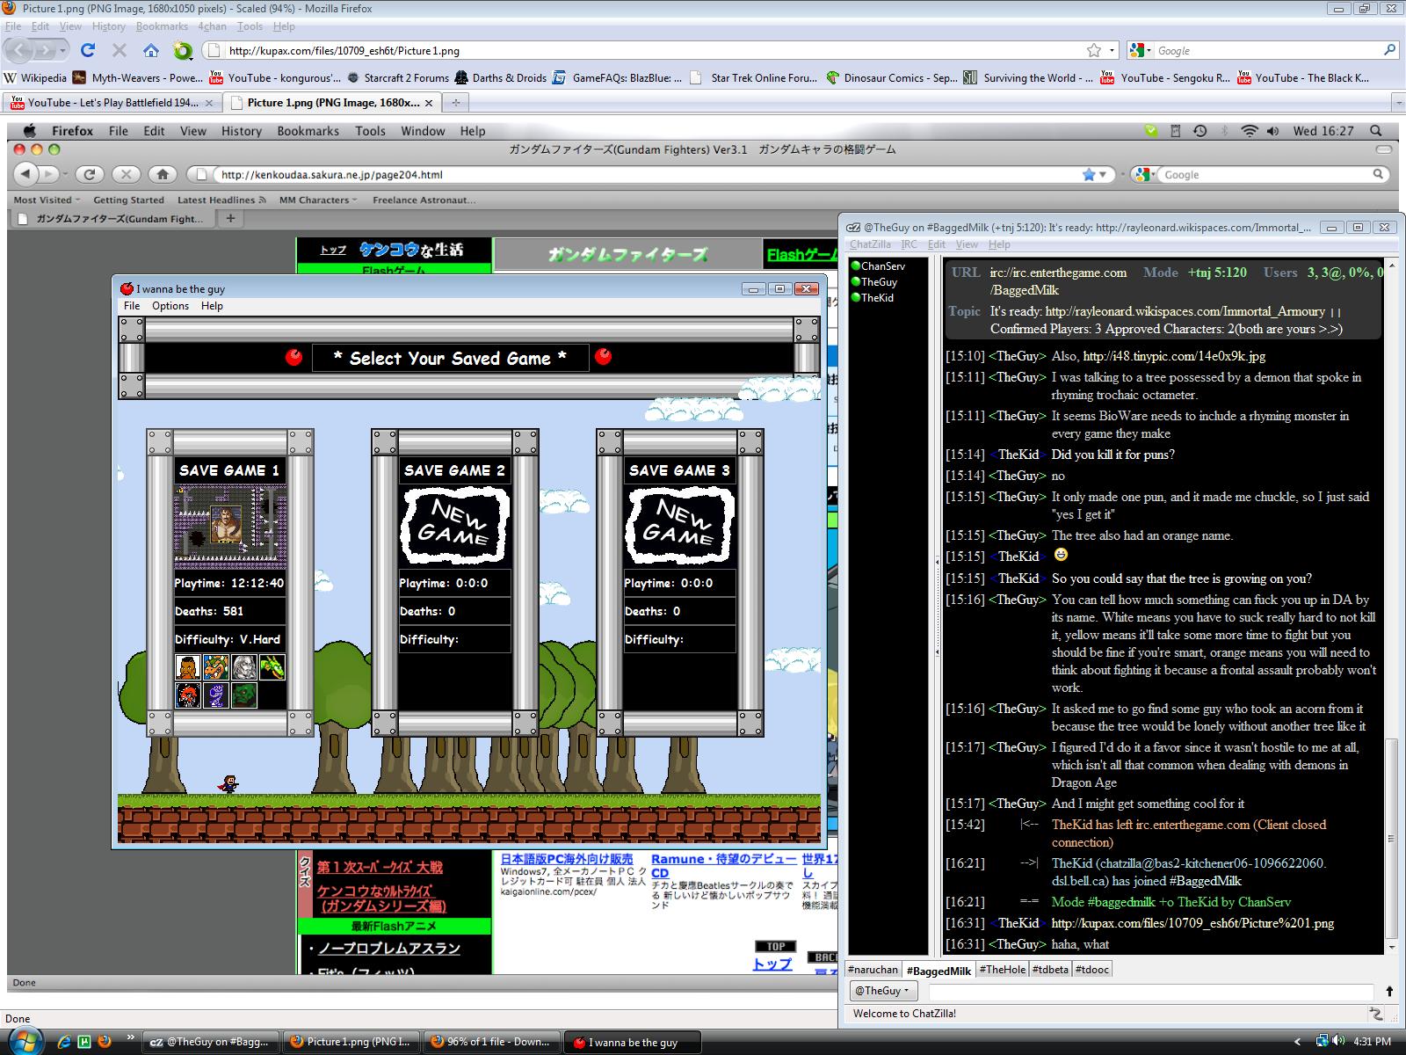Image resolution: width=1406 pixels, height=1055 pixels.
Task: Launch Internet Explorer from quick launch
Action: pyautogui.click(x=64, y=1042)
